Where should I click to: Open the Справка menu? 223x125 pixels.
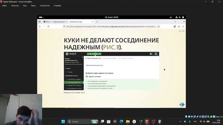pos(57,6)
